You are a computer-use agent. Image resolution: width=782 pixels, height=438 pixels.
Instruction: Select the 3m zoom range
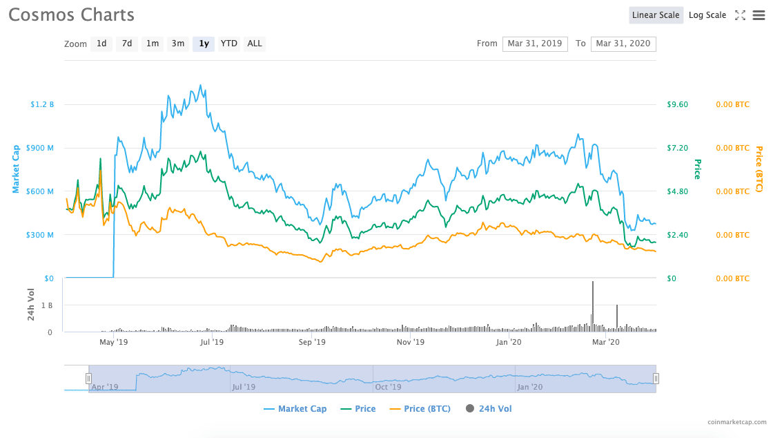click(x=178, y=44)
